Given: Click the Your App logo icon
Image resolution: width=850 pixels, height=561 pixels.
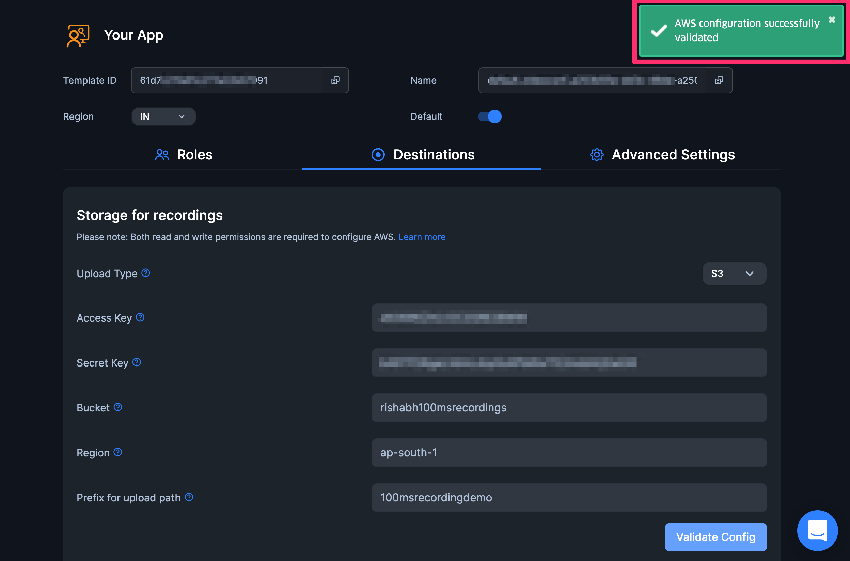Looking at the screenshot, I should coord(78,35).
